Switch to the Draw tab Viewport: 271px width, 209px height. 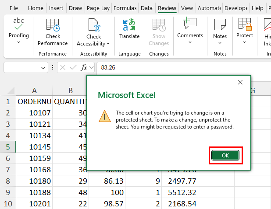[75, 8]
